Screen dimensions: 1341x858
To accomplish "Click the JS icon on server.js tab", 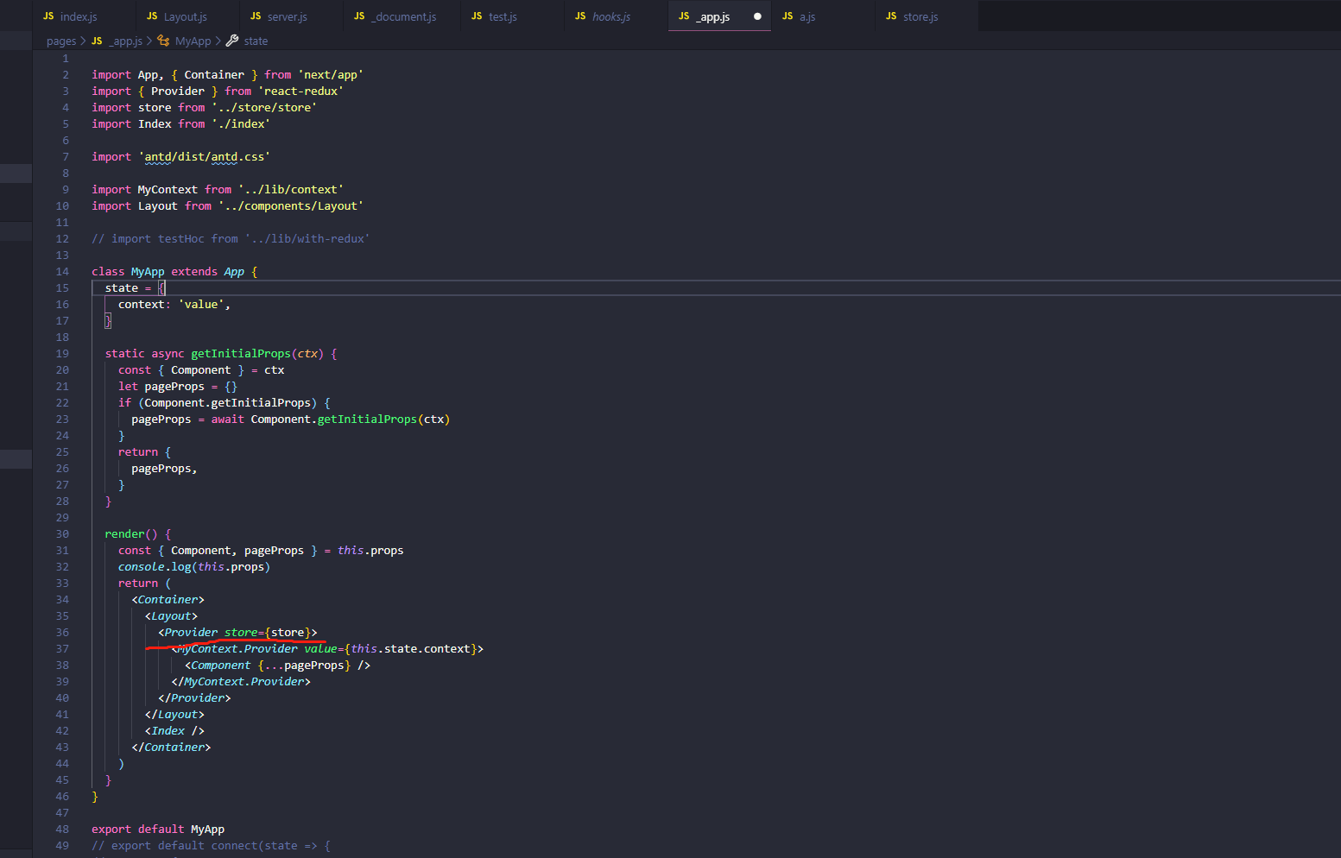I will coord(256,16).
